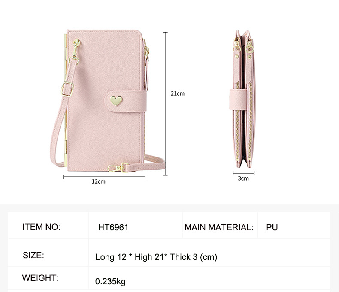Viewport: 339px width, 292px height.
Task: Click the WEIGHT: row label
Action: pos(40,278)
